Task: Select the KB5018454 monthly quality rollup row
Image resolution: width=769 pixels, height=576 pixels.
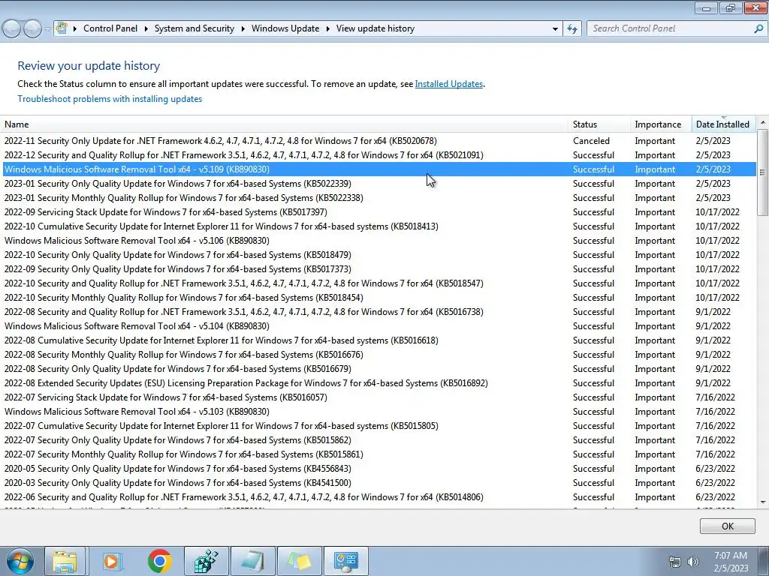Action: [x=378, y=298]
